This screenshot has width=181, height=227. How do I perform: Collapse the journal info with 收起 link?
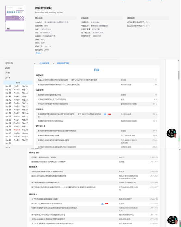(x=38, y=53)
